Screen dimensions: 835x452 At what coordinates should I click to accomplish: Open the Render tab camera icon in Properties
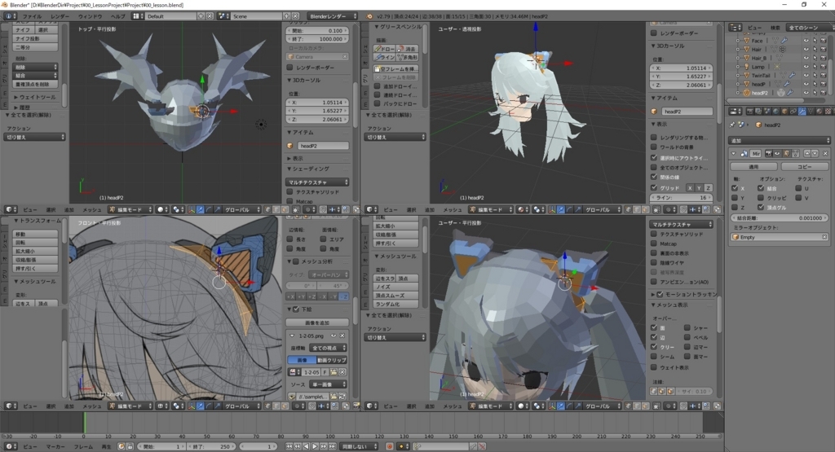[750, 111]
